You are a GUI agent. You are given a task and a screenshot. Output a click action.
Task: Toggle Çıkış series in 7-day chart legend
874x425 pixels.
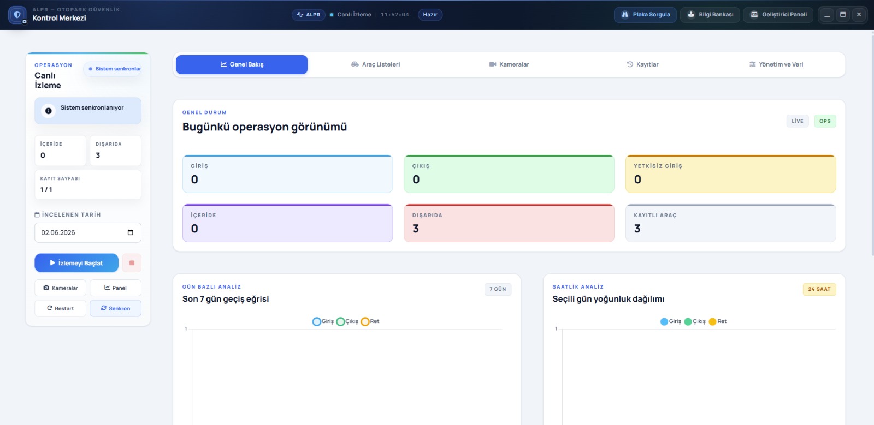(x=347, y=321)
